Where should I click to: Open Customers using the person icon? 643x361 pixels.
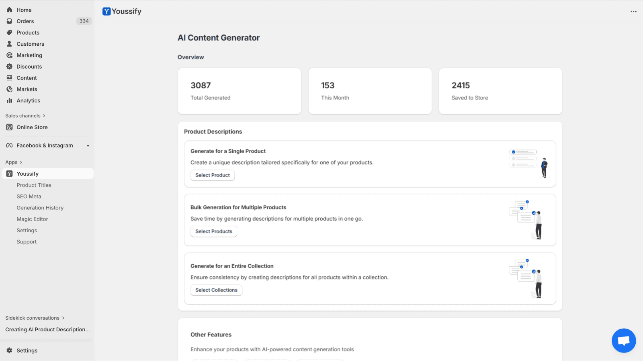[9, 44]
